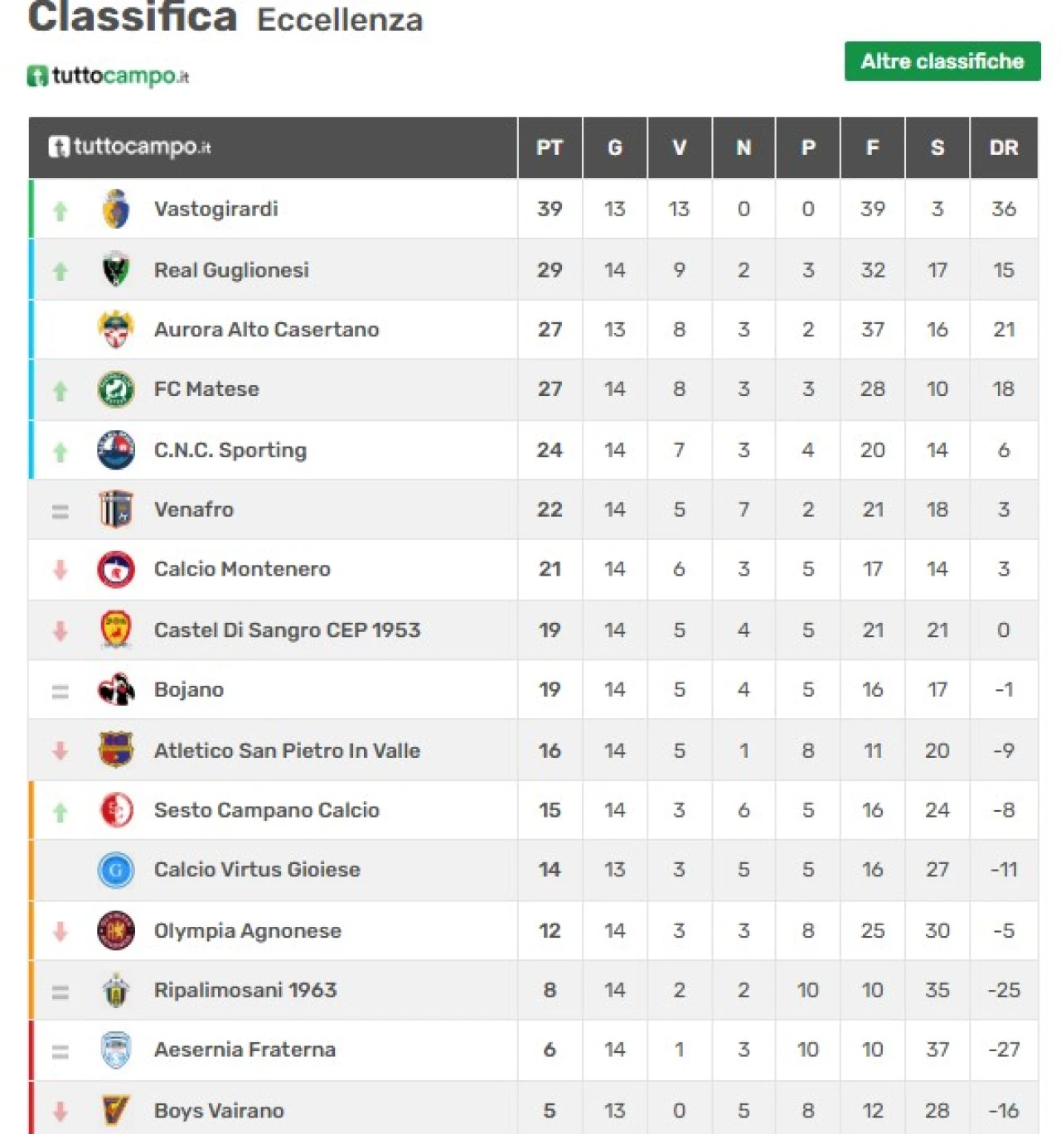
Task: Click the Olympia Agnonese crest icon
Action: [116, 930]
